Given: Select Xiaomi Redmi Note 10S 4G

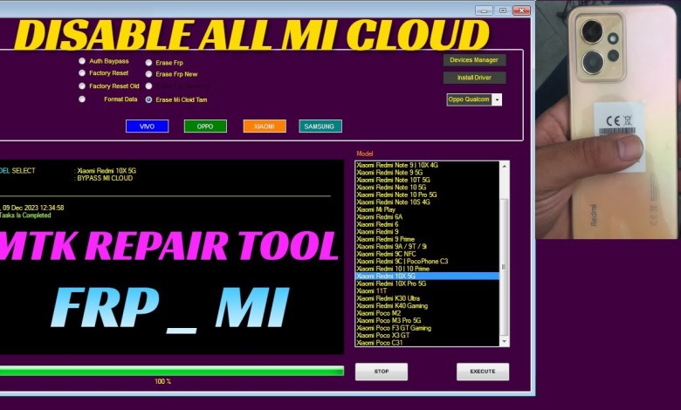Looking at the screenshot, I should pos(427,202).
